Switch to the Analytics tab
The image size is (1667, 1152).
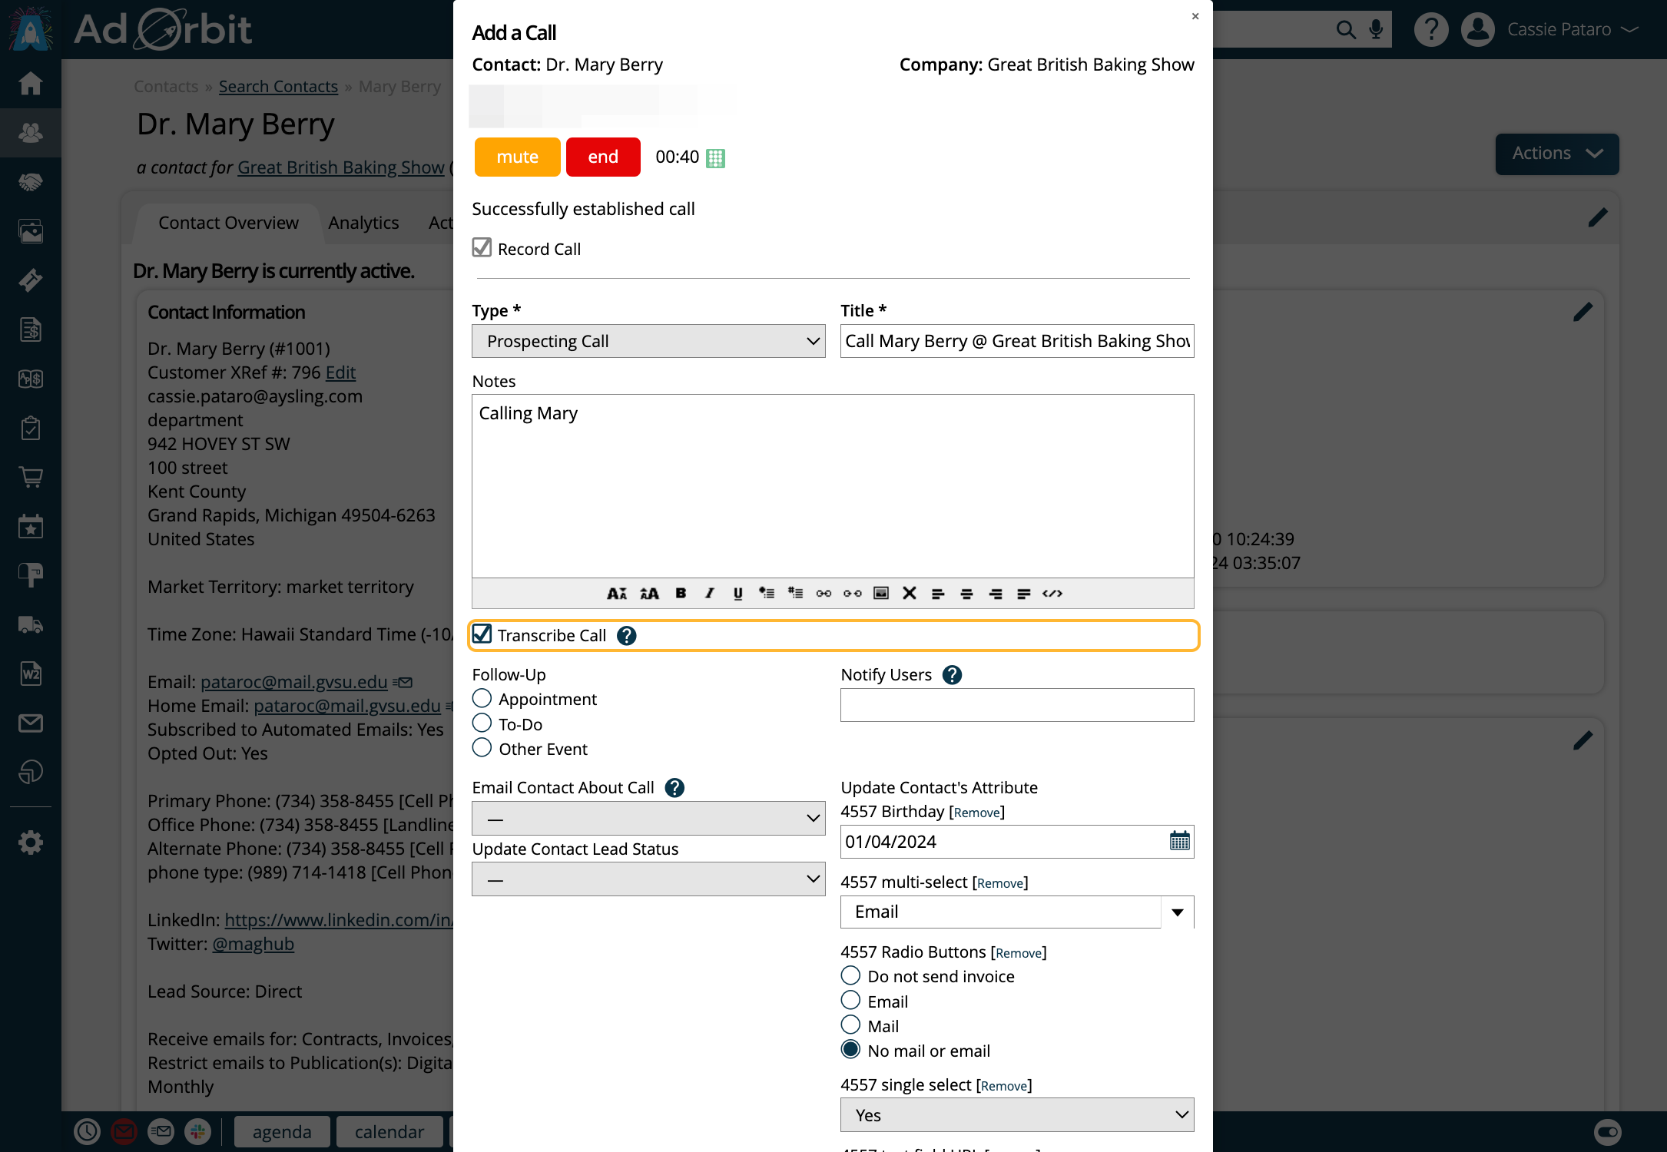pos(363,223)
